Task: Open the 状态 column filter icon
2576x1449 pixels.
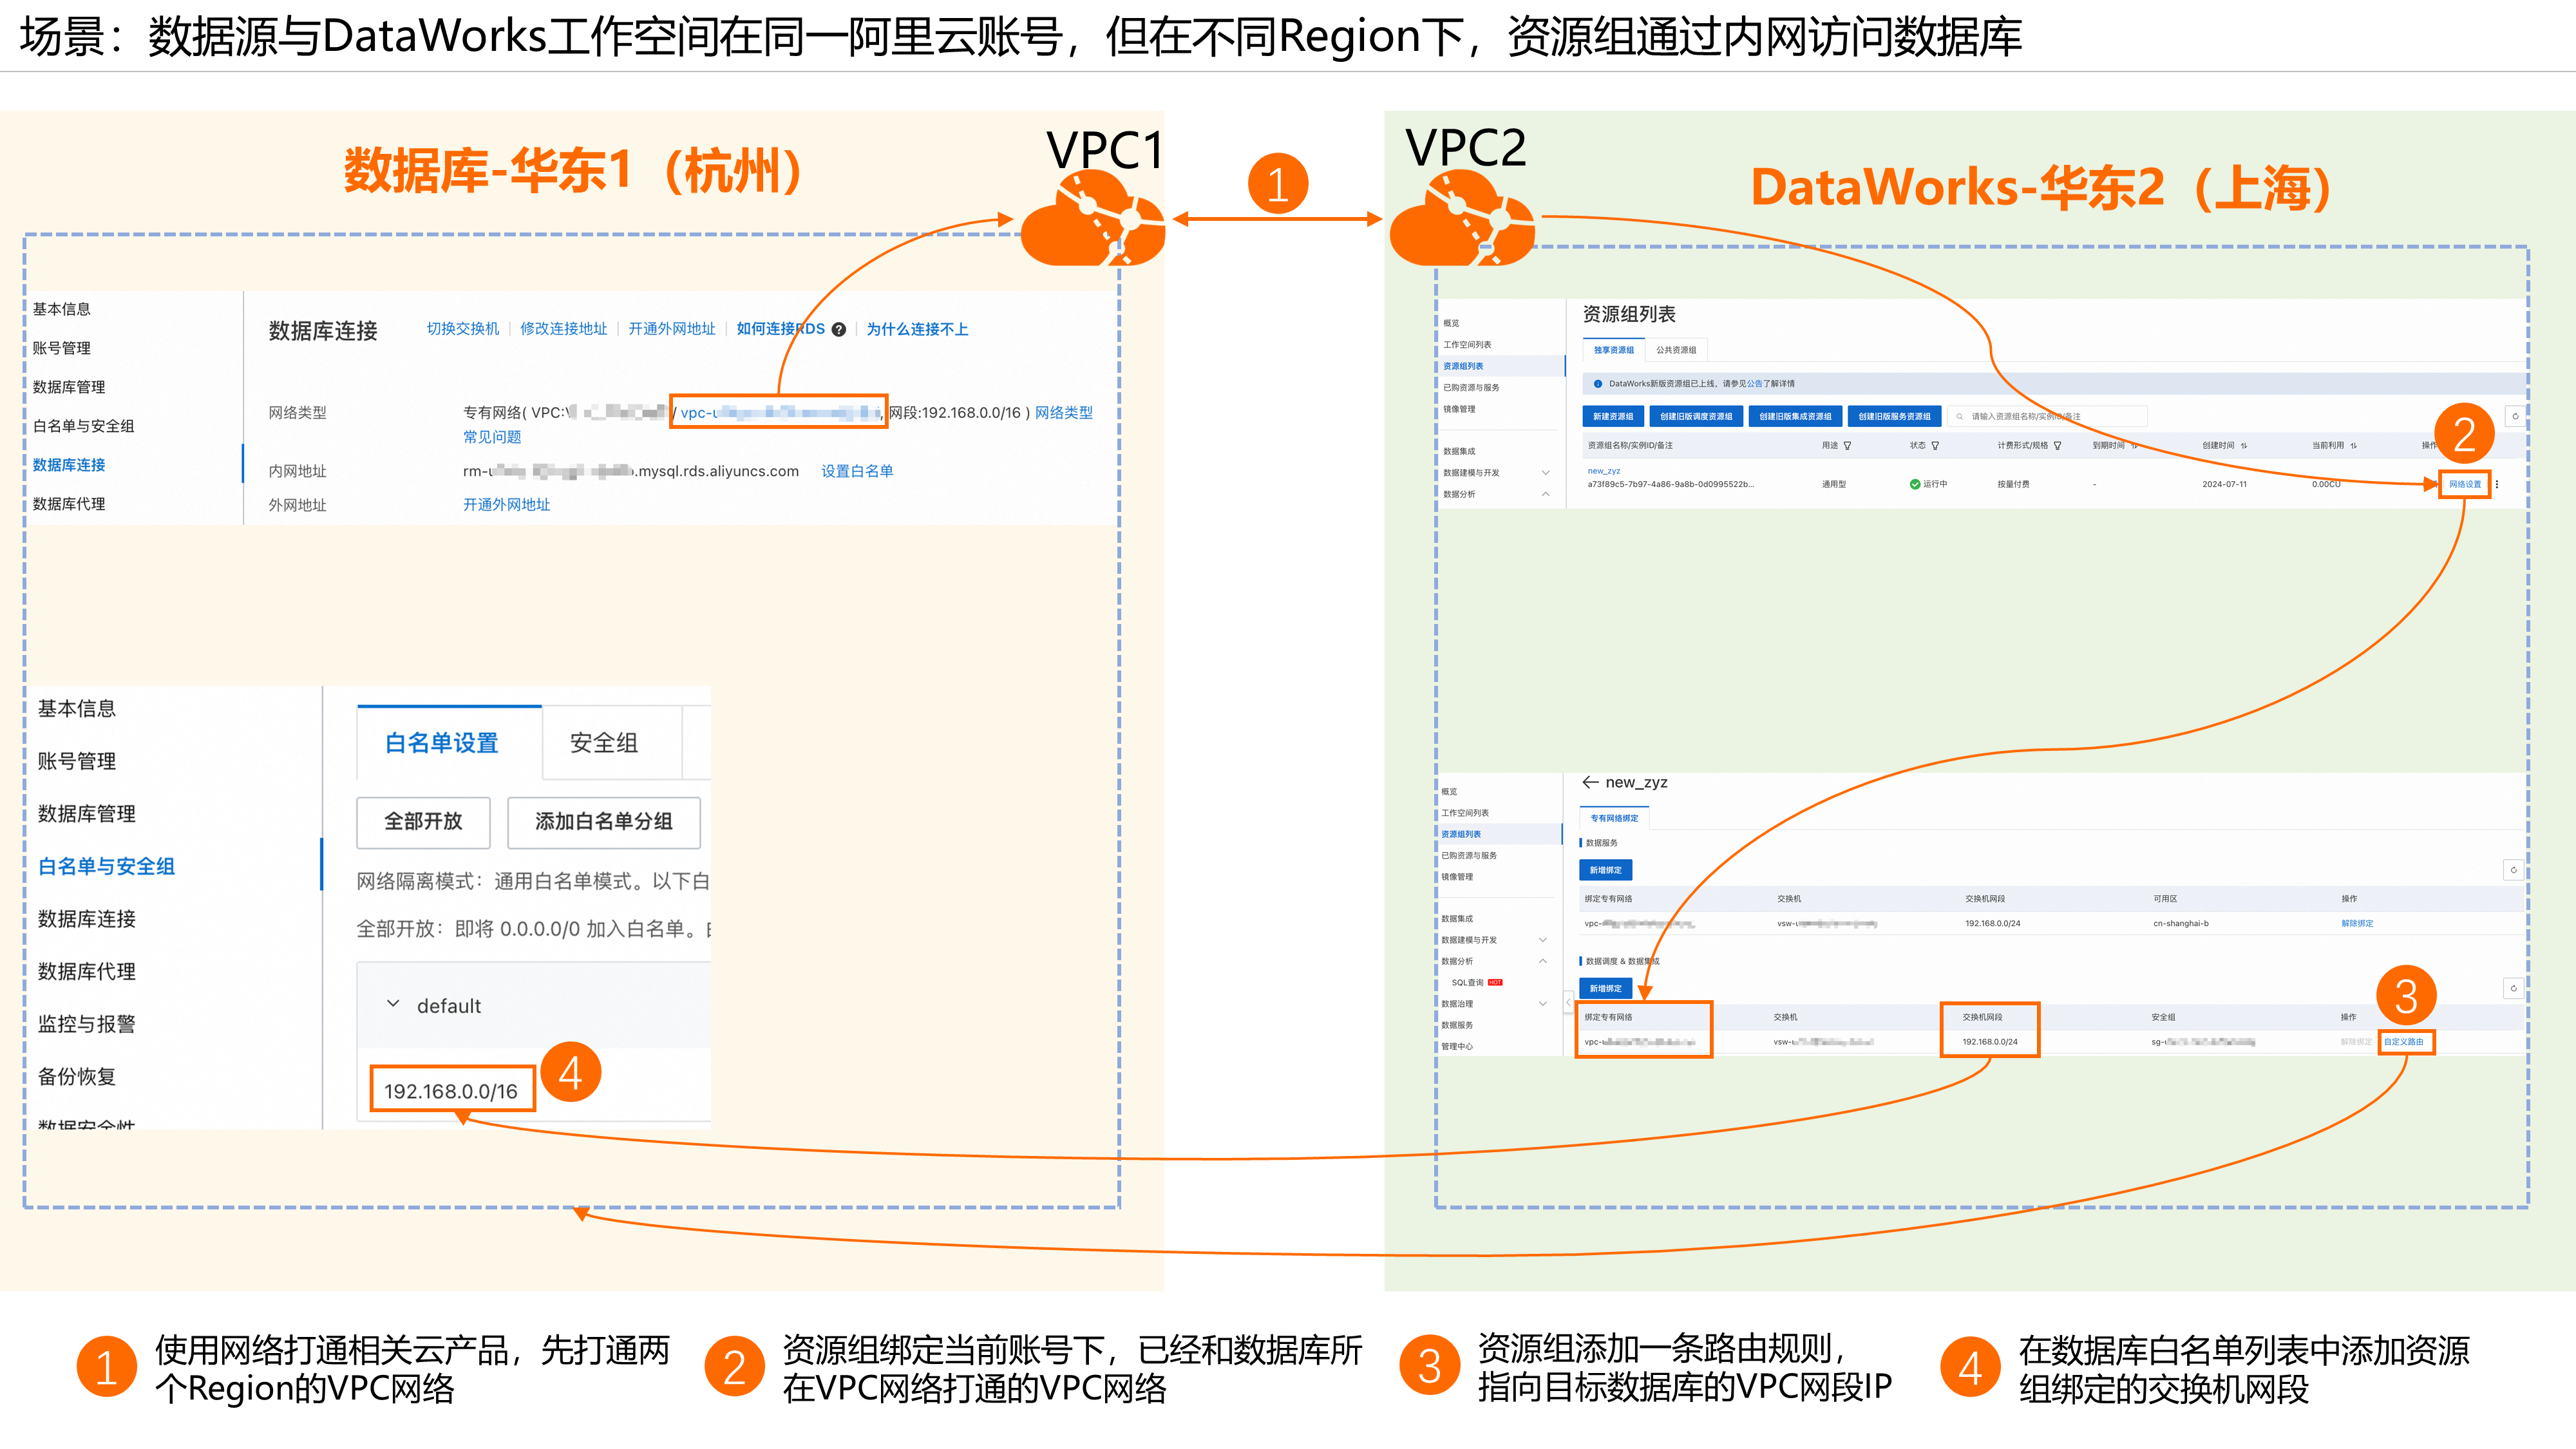Action: click(x=1935, y=446)
